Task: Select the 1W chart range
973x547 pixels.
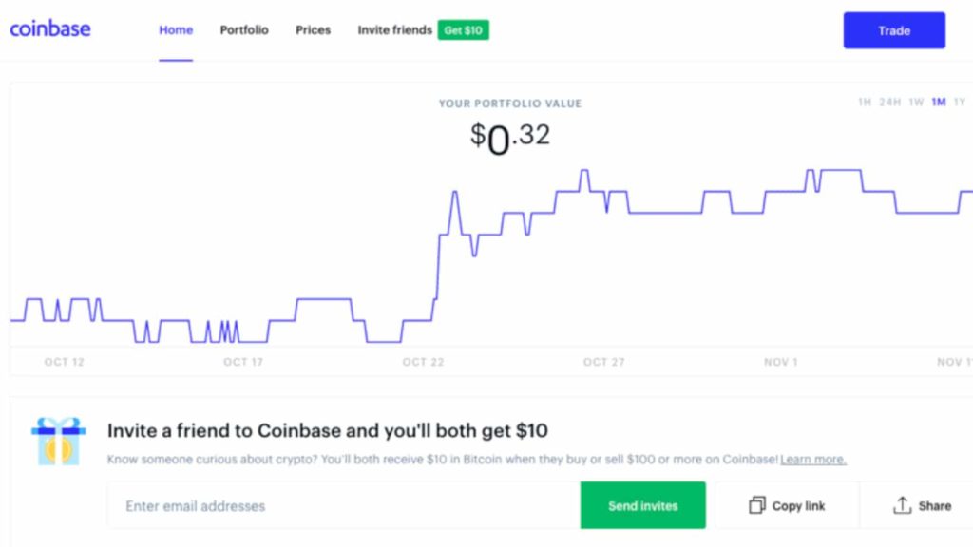Action: click(916, 102)
